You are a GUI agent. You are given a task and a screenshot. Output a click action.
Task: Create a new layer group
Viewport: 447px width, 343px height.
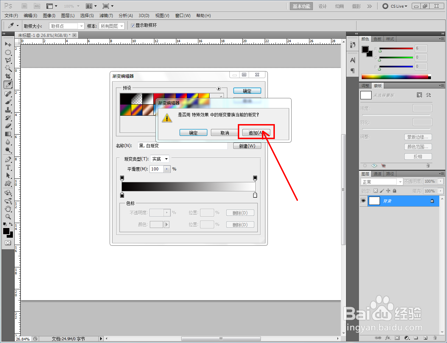[416, 338]
